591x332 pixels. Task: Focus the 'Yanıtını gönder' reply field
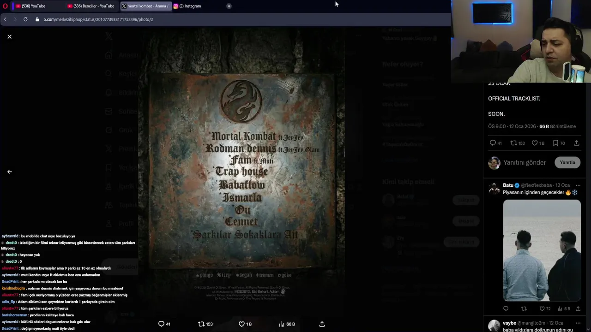click(525, 162)
